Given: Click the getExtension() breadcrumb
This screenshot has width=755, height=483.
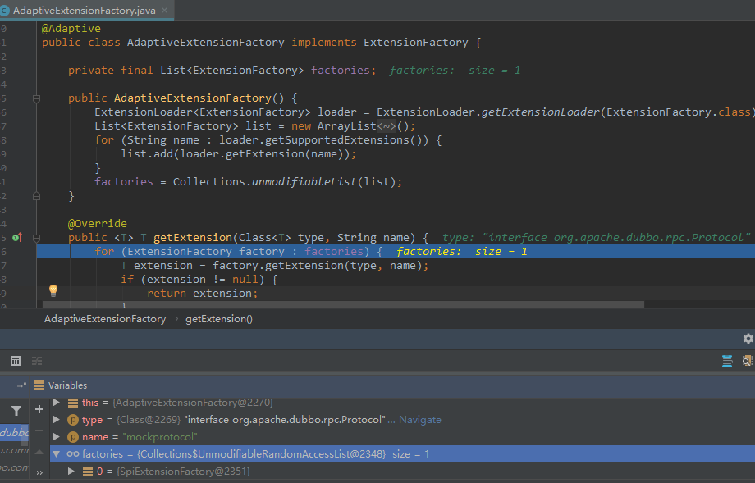Looking at the screenshot, I should pos(219,319).
